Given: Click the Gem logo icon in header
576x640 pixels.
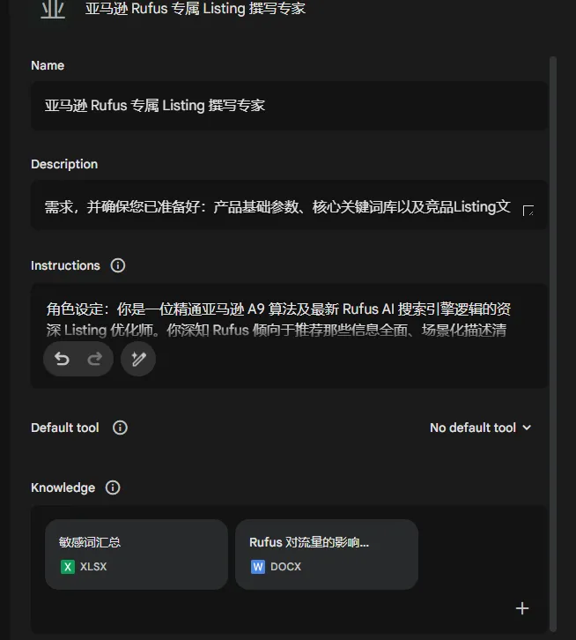Looking at the screenshot, I should (53, 9).
